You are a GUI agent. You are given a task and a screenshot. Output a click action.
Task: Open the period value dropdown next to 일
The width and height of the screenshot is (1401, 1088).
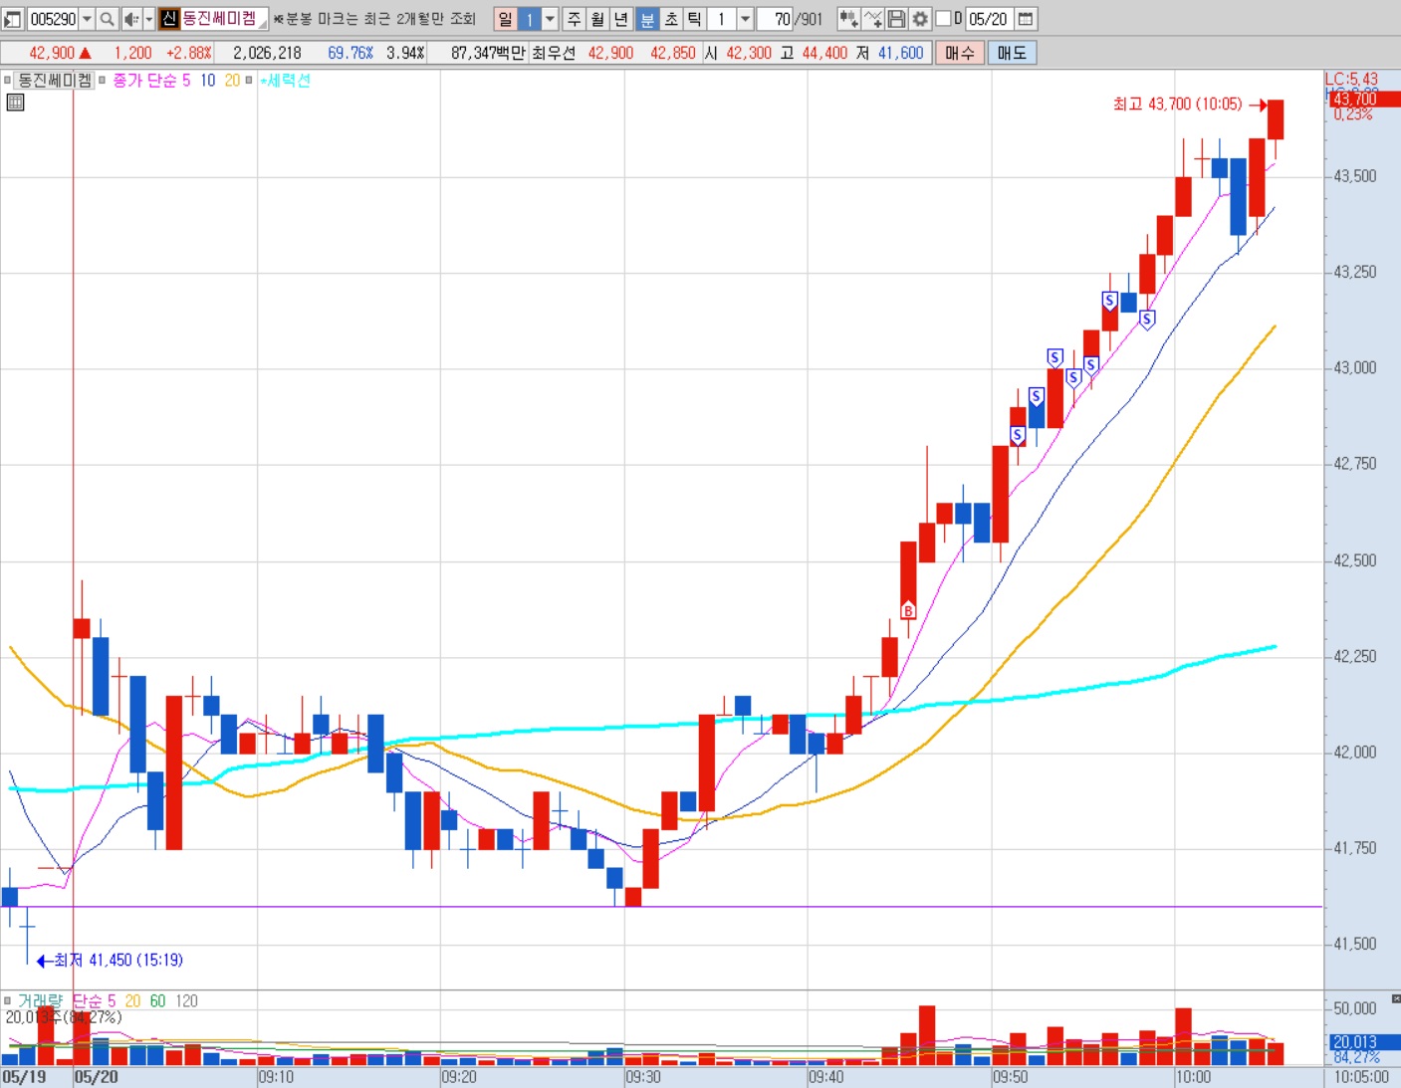(x=551, y=19)
